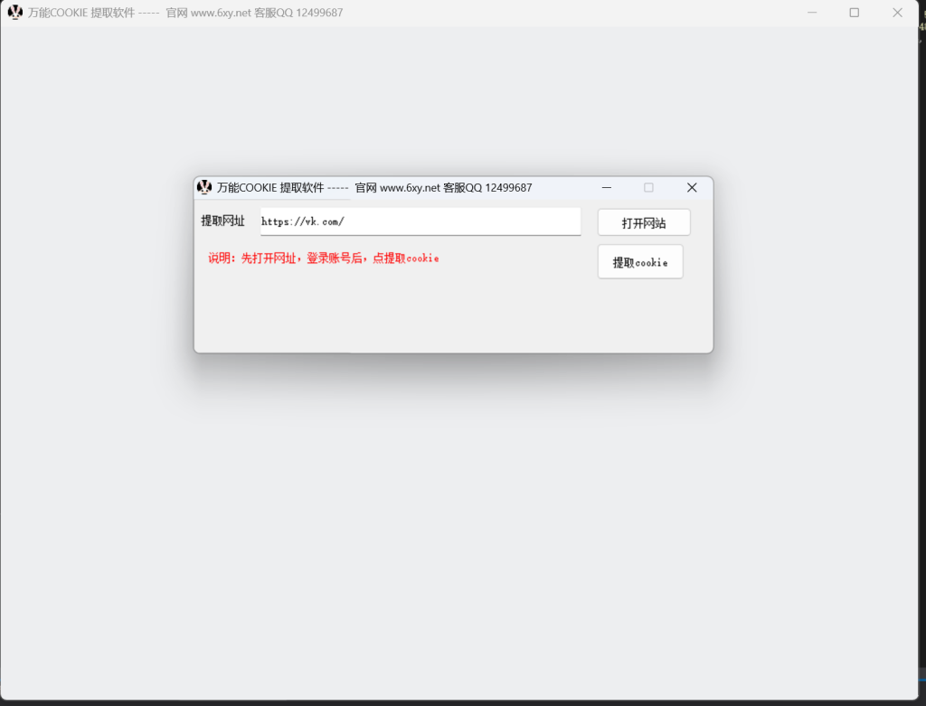This screenshot has width=926, height=706.
Task: Click the app logo icon in dialog title bar
Action: click(x=204, y=187)
